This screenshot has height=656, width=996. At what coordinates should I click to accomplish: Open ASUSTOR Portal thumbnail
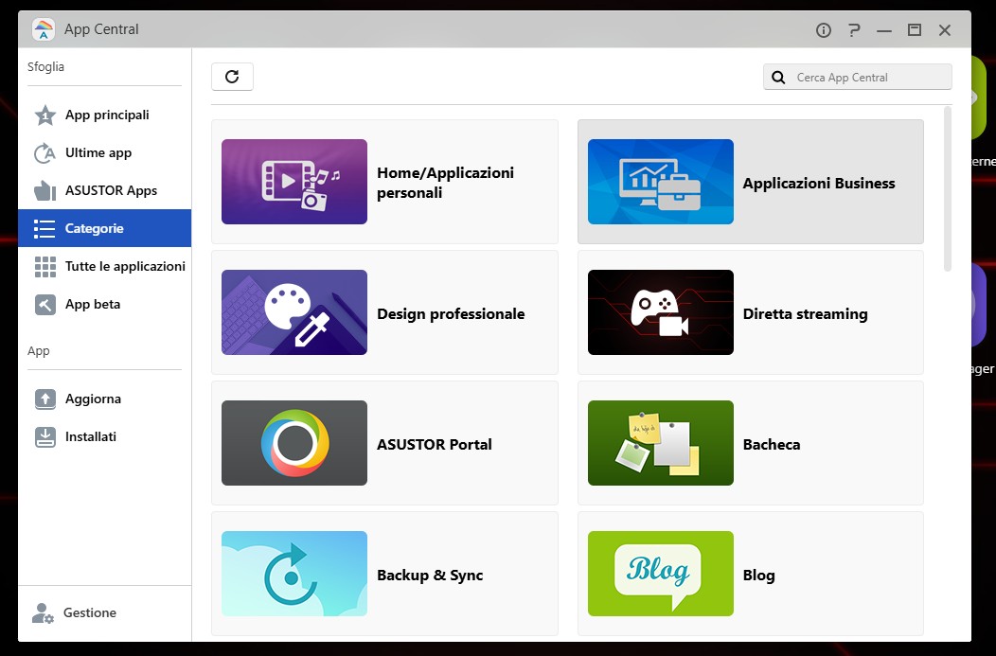point(294,443)
